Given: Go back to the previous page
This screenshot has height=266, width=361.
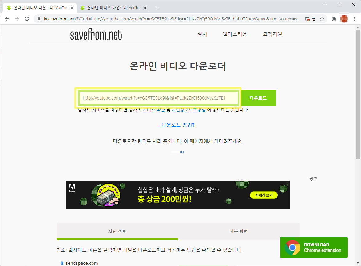Looking at the screenshot, I should 7,19.
